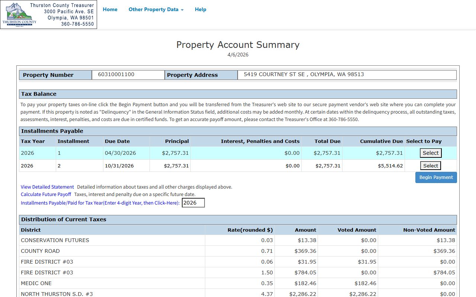Click the COUNTY ROAD amount $369.36

[305, 251]
